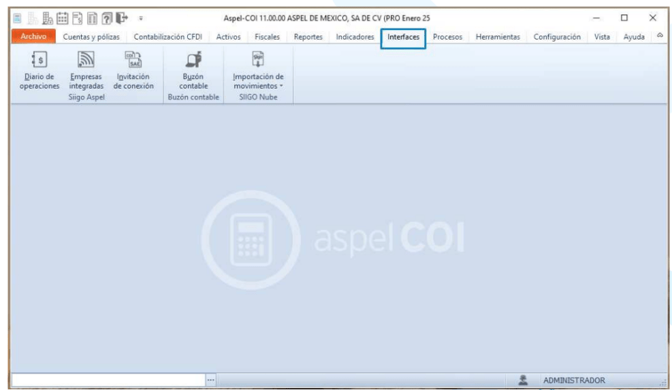The height and width of the screenshot is (390, 672).
Task: Open Empresas integradas
Action: tap(86, 70)
